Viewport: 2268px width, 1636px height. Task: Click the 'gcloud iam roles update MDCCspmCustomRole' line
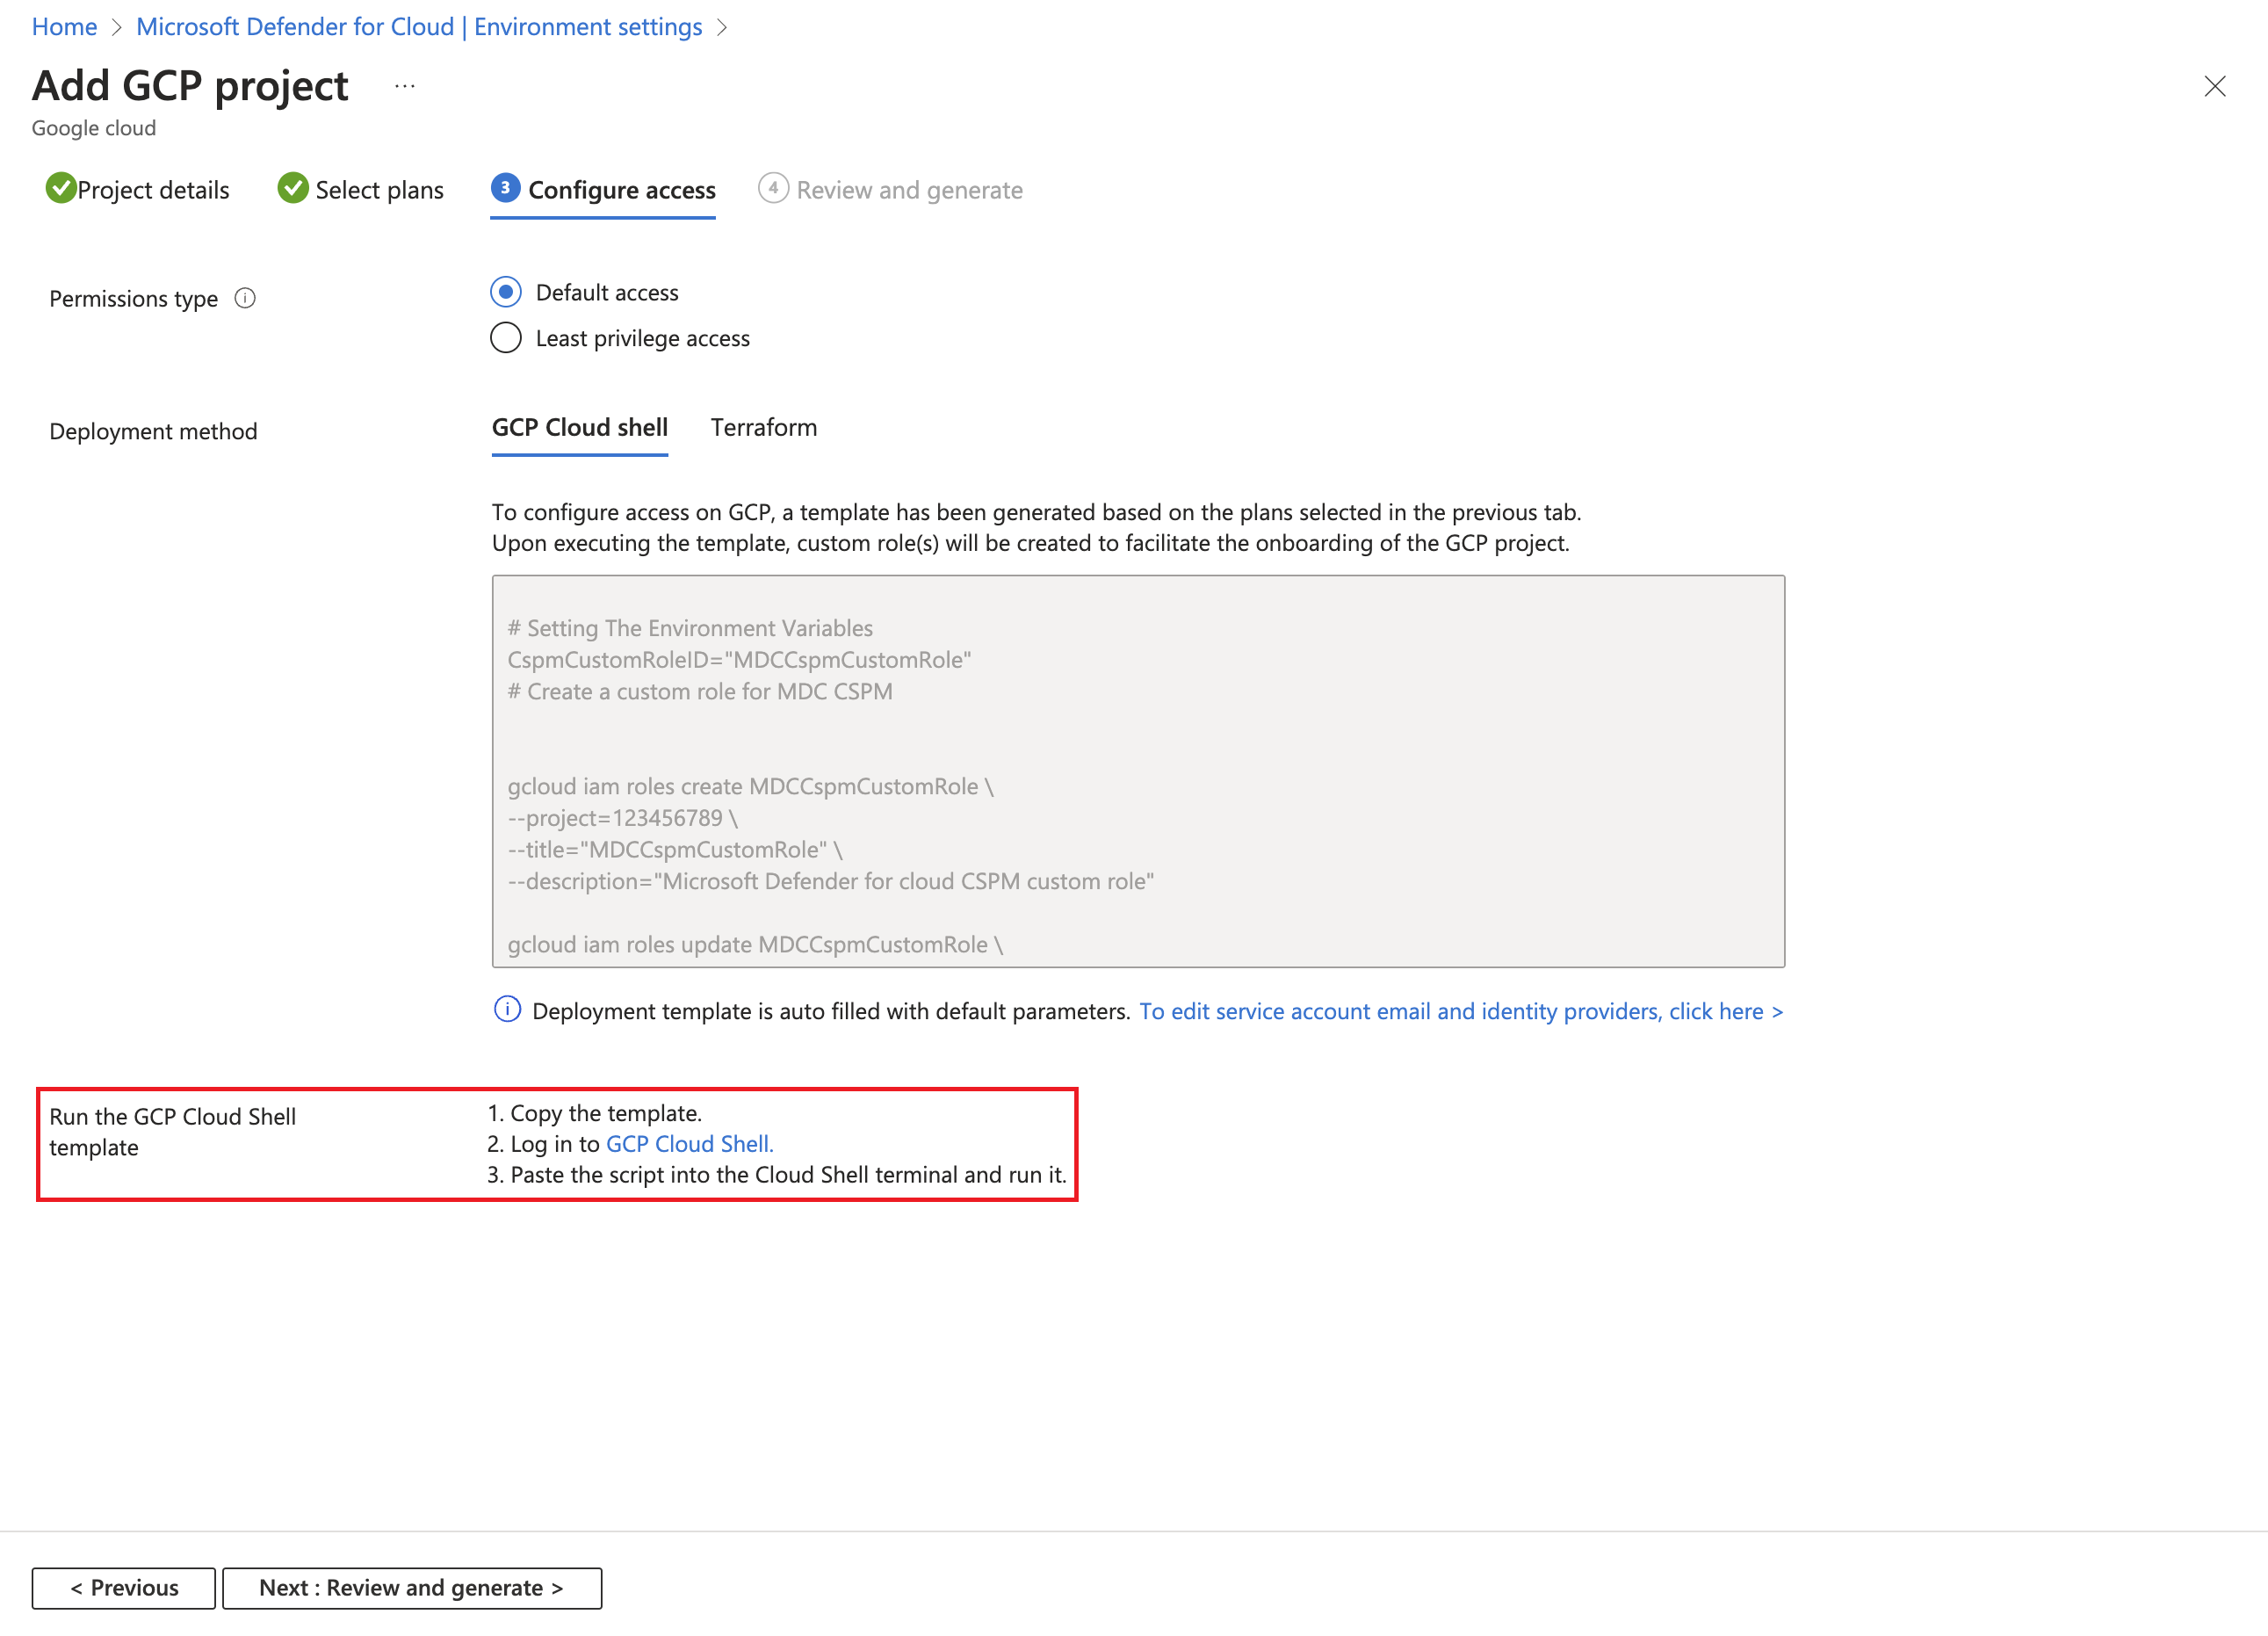[755, 944]
